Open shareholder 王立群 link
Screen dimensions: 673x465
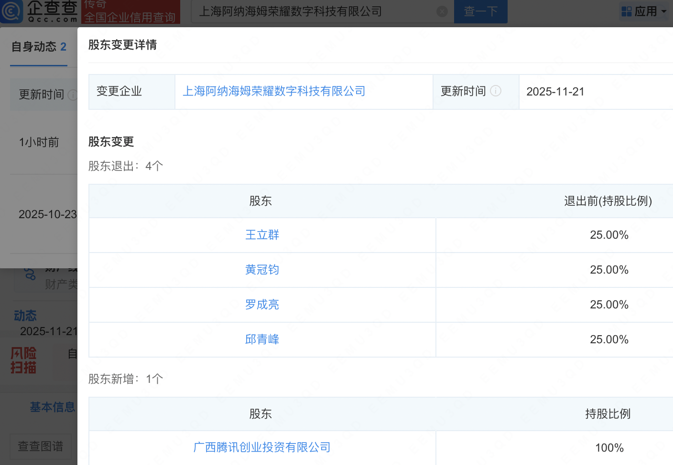click(x=262, y=235)
